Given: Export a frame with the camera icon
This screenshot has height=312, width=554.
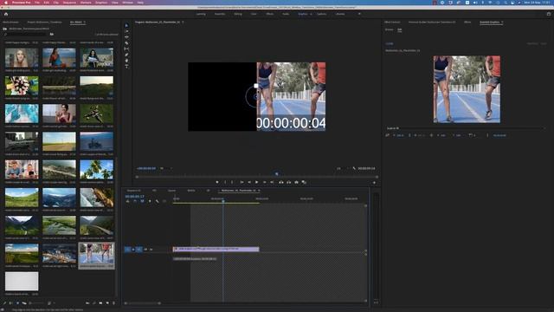Looking at the screenshot, I should (x=296, y=182).
